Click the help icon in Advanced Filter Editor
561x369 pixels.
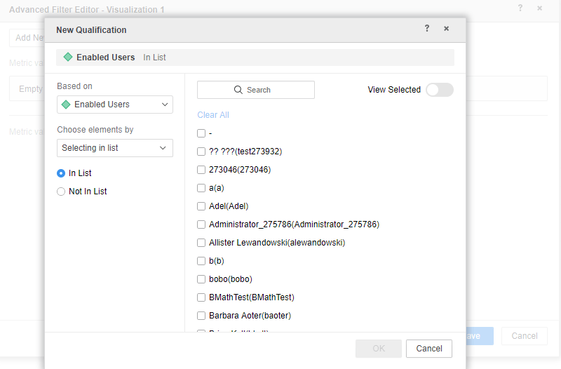coord(520,8)
